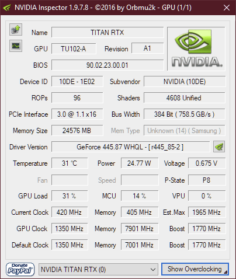
Task: Click the Driver Version GeForce 445.87 field
Action: point(130,147)
